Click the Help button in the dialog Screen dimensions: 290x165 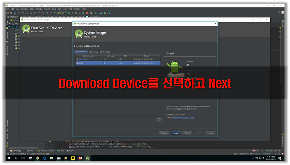211,133
